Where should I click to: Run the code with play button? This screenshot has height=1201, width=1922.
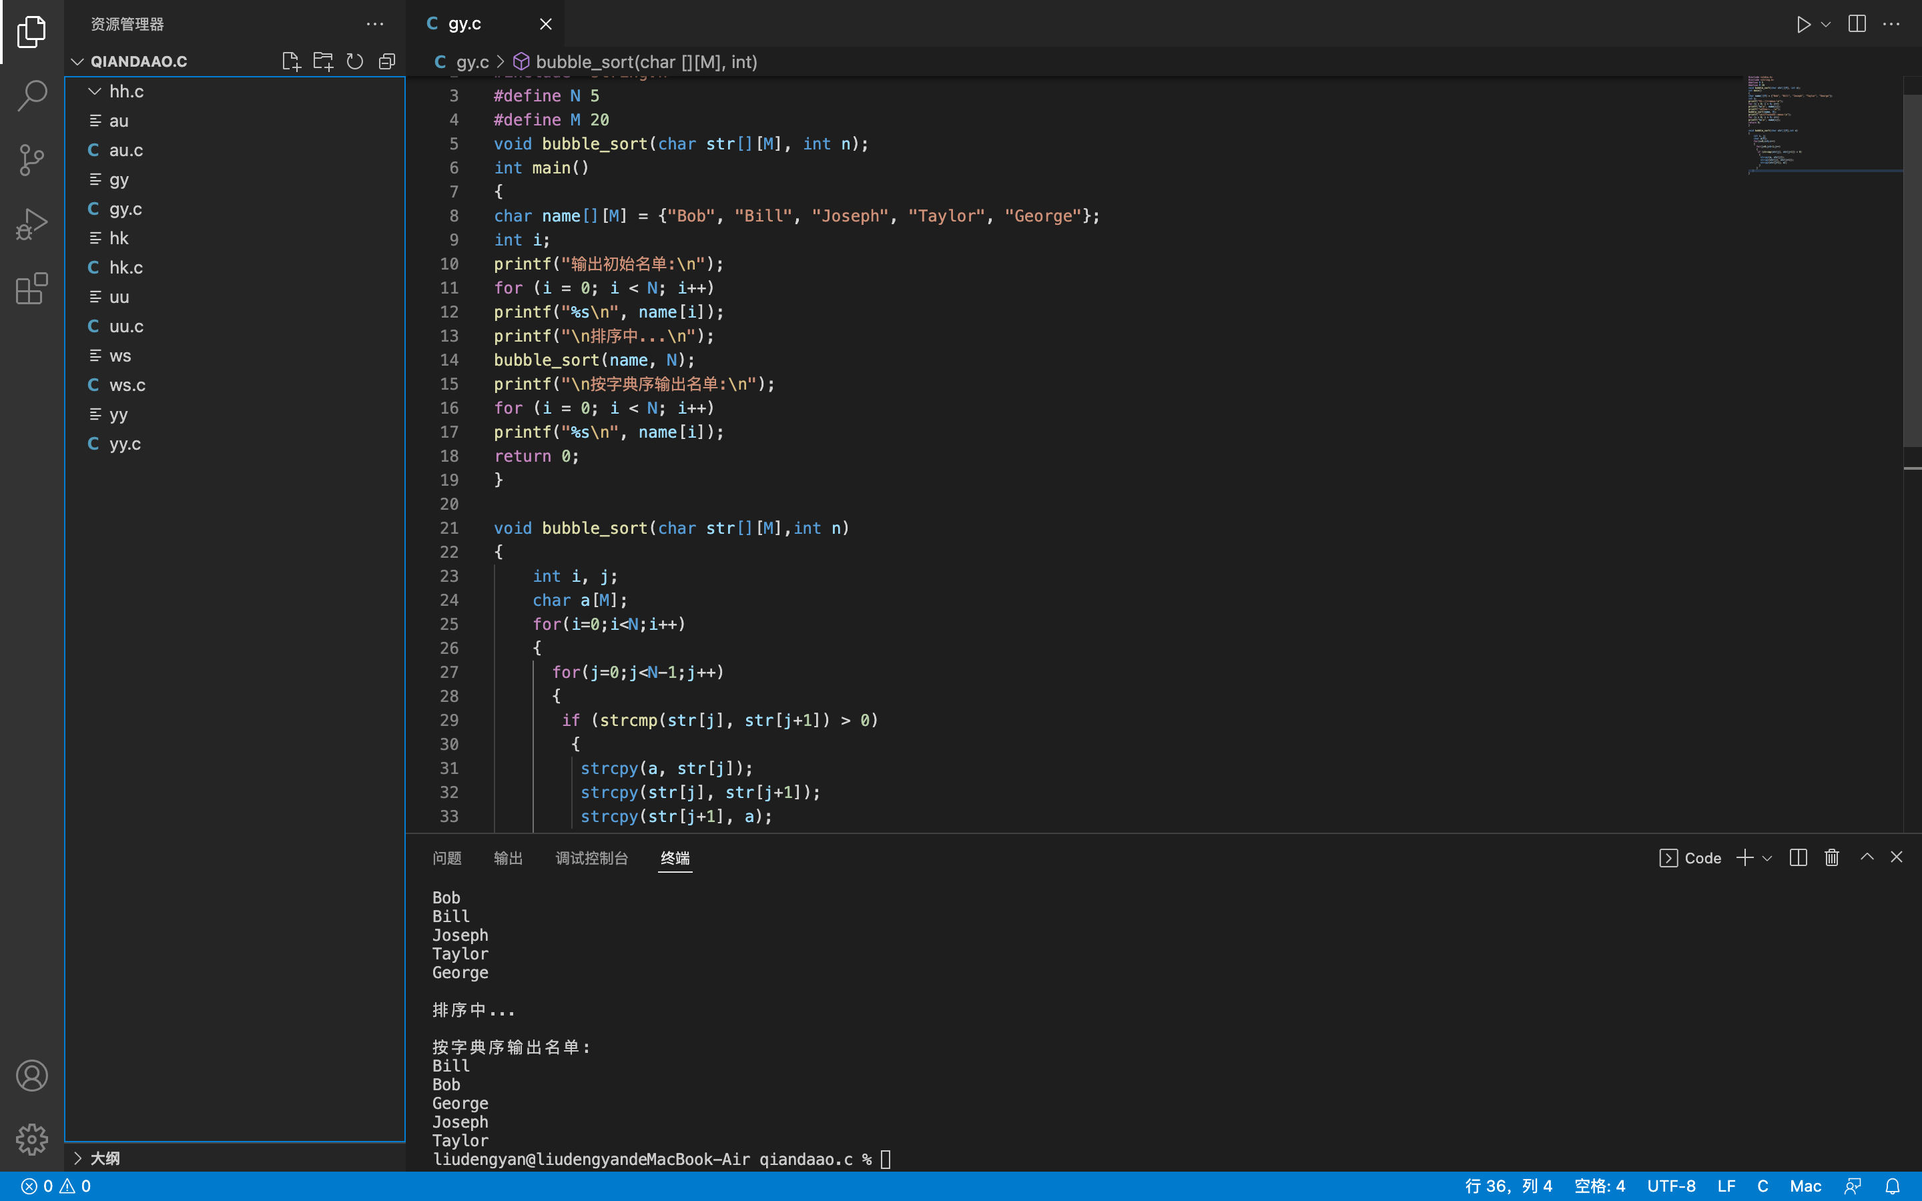pyautogui.click(x=1803, y=24)
